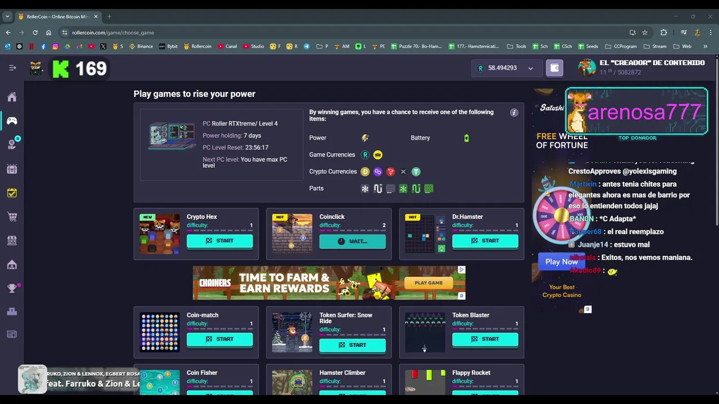Click the green fan part icon
This screenshot has width=719, height=404.
coord(403,189)
